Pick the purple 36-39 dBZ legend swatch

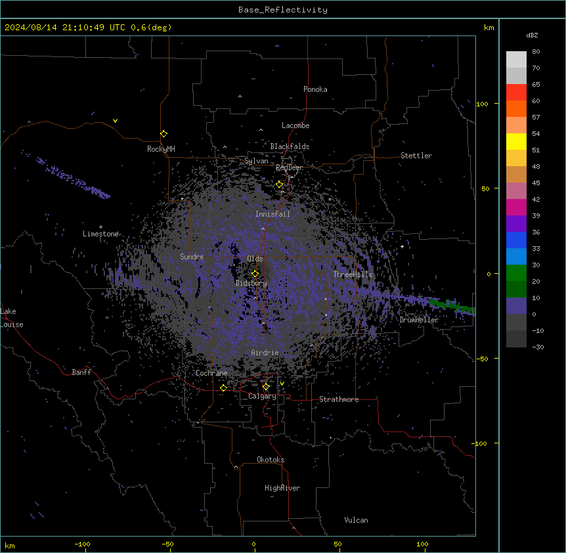516,224
